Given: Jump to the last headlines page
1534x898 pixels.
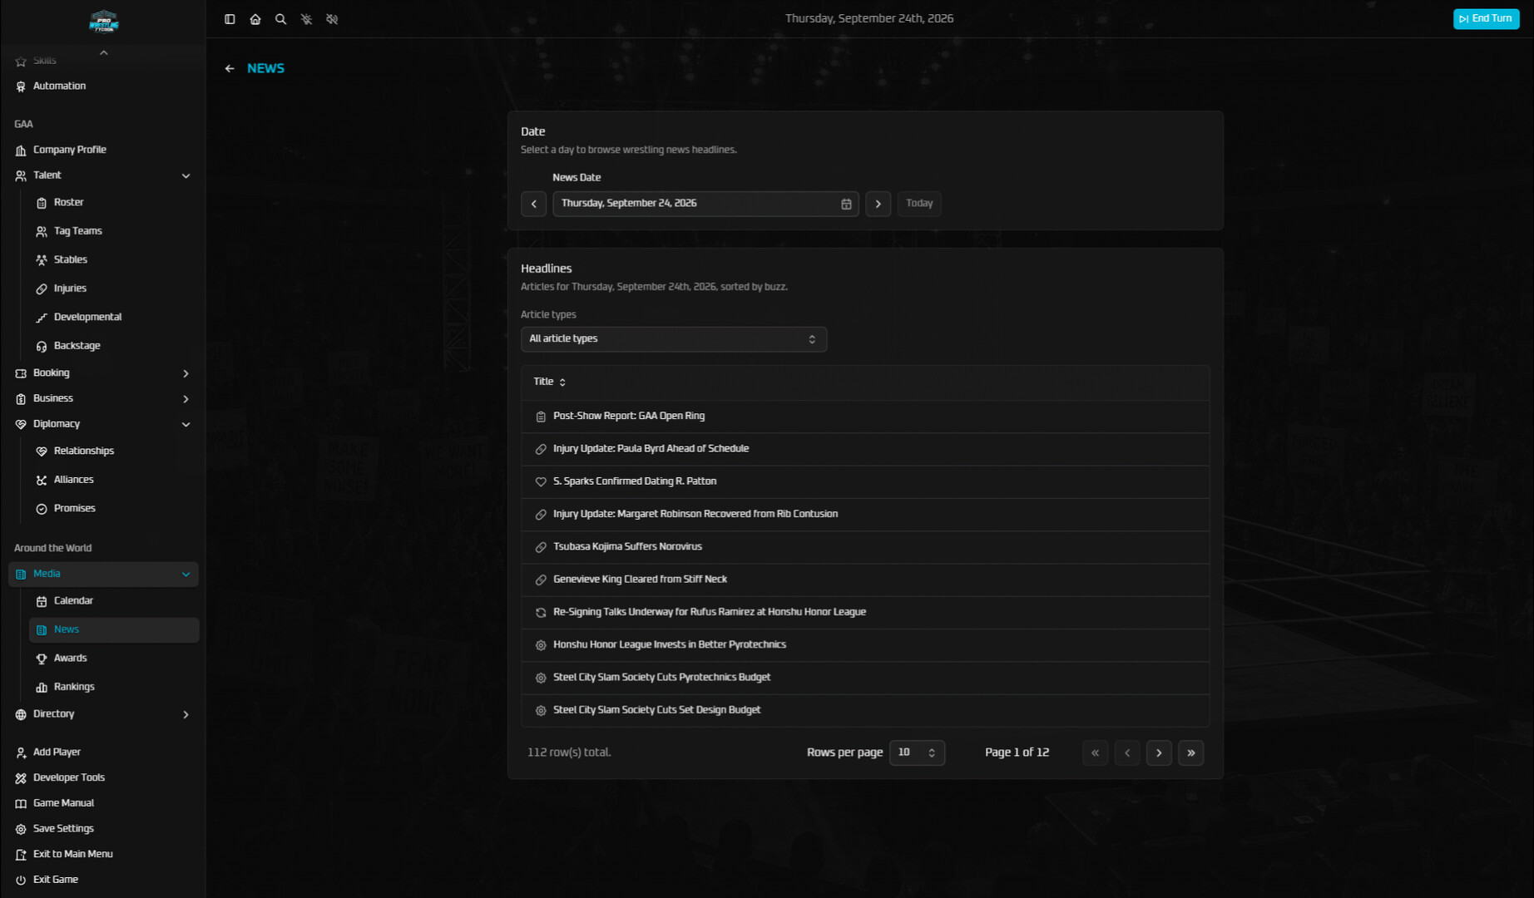Looking at the screenshot, I should click(x=1191, y=752).
